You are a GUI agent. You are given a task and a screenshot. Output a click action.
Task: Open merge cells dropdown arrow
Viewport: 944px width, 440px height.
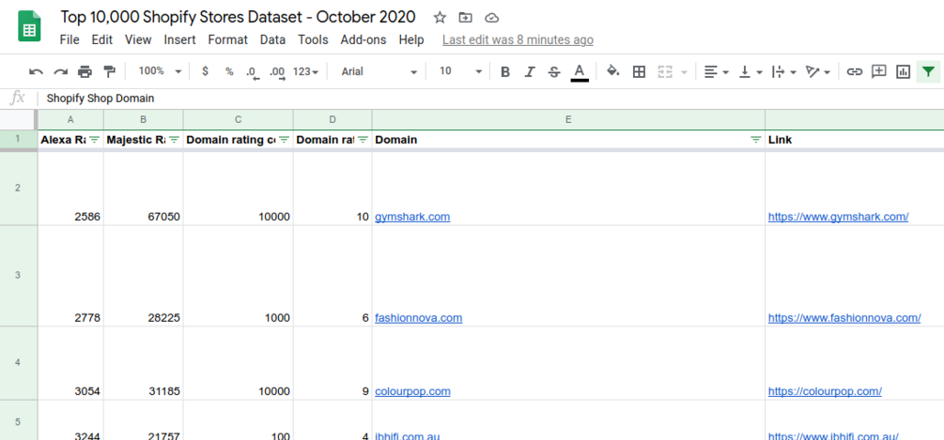683,72
